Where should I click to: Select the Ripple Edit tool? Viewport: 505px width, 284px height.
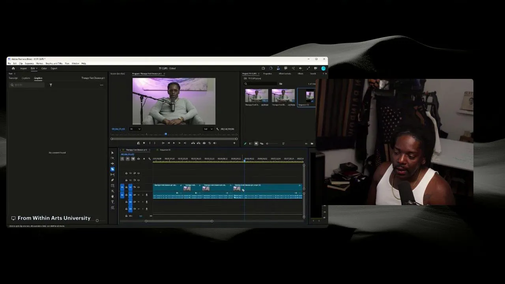tap(112, 164)
